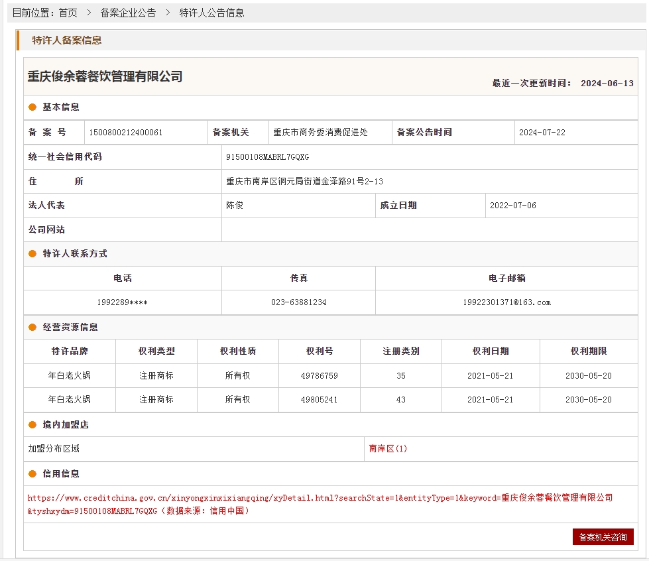Click the 加盟分布区域 label
Viewport: 649px width, 561px height.
pyautogui.click(x=54, y=448)
